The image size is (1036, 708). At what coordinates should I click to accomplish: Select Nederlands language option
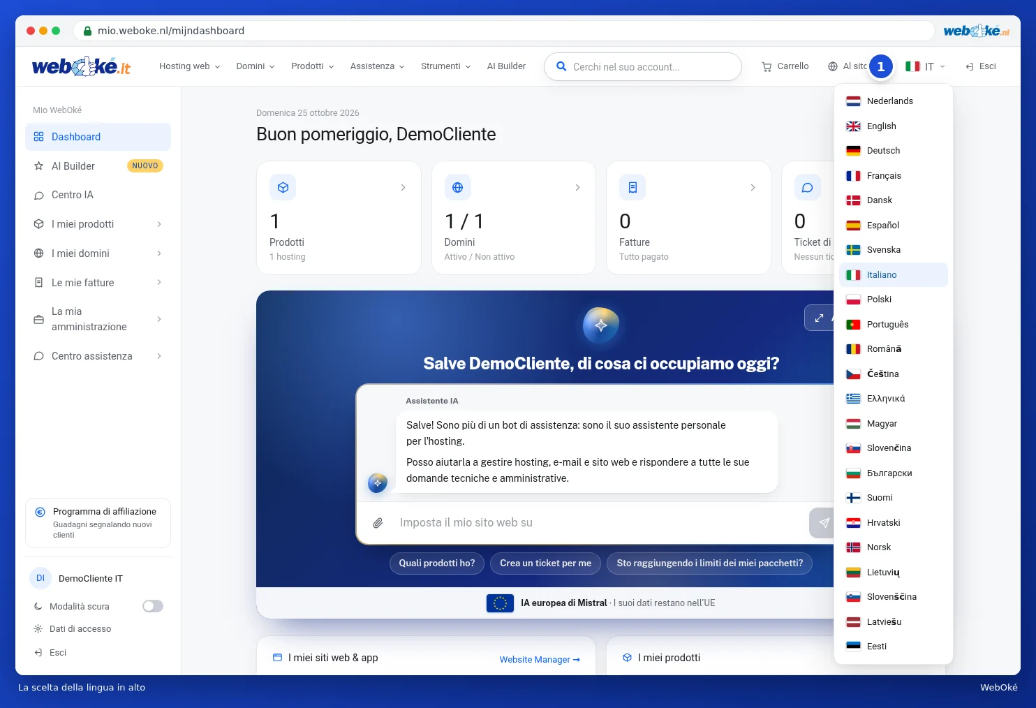coord(894,101)
